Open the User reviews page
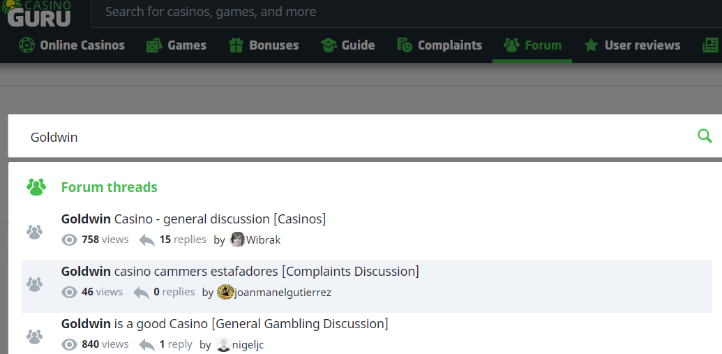Image resolution: width=722 pixels, height=354 pixels. click(x=642, y=45)
